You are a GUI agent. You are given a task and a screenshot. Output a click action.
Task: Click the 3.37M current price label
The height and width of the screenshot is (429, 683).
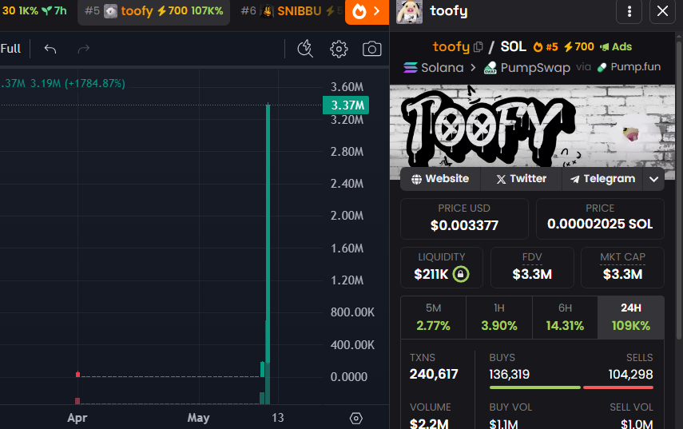coord(346,105)
